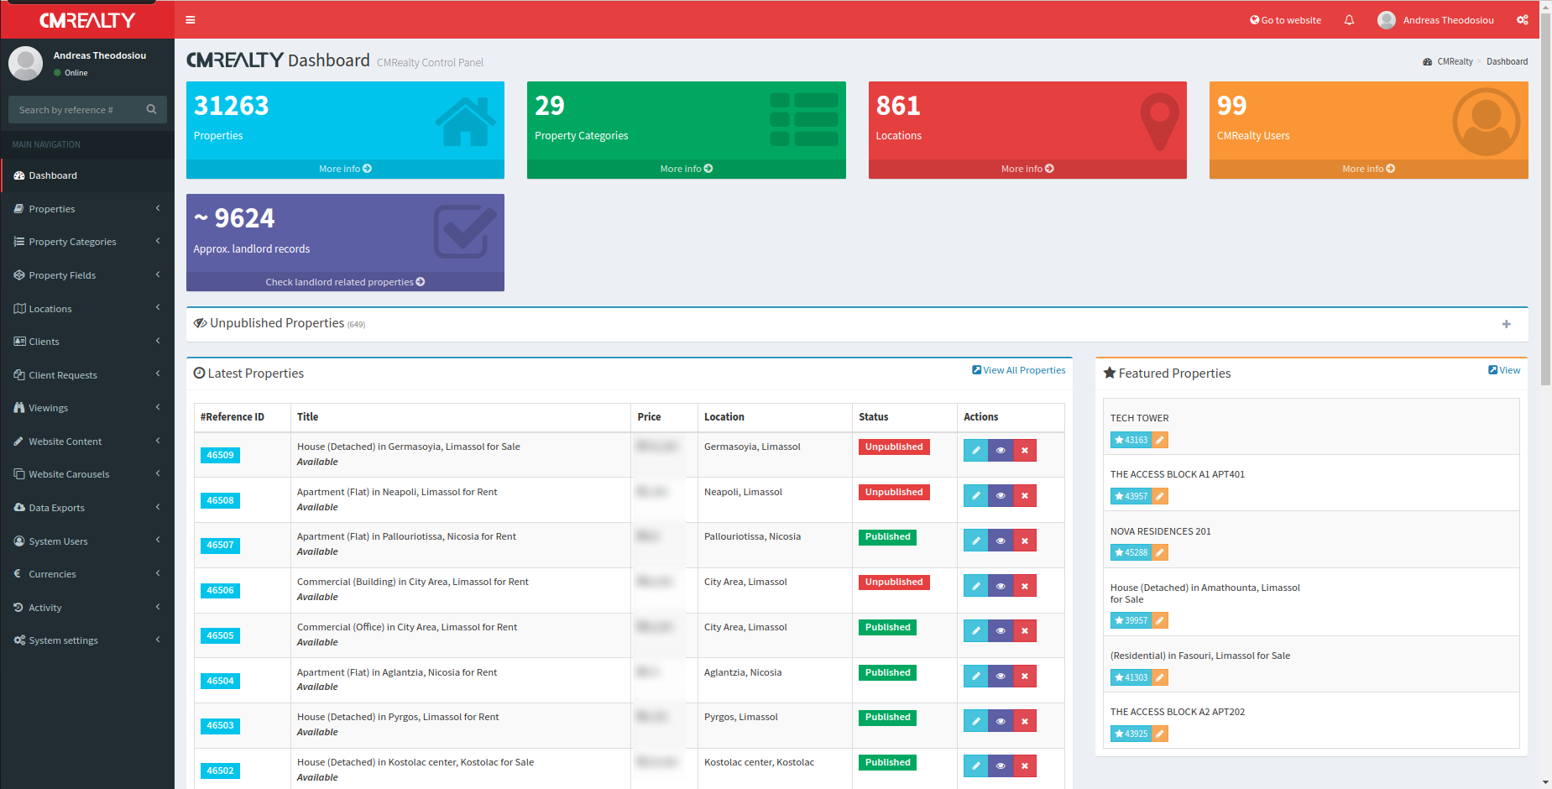View property 46508 with eye icon
The height and width of the screenshot is (789, 1552).
pyautogui.click(x=1001, y=496)
